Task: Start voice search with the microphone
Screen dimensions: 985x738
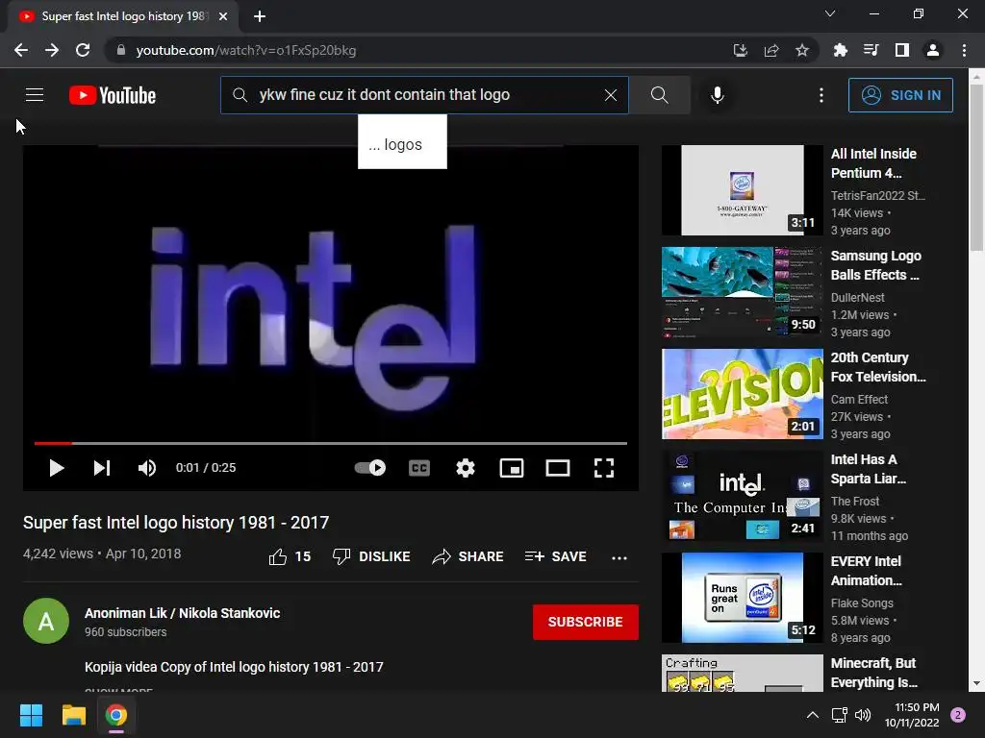Action: tap(717, 95)
